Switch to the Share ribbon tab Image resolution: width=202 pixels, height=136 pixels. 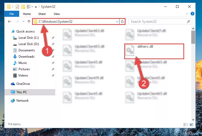[x=42, y=14]
